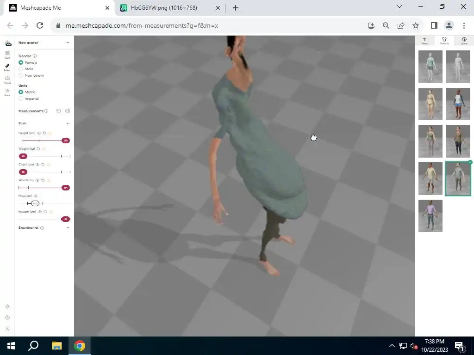Screen dimensions: 474x355
Task: Click the Chrome share page icon
Action: 401,26
